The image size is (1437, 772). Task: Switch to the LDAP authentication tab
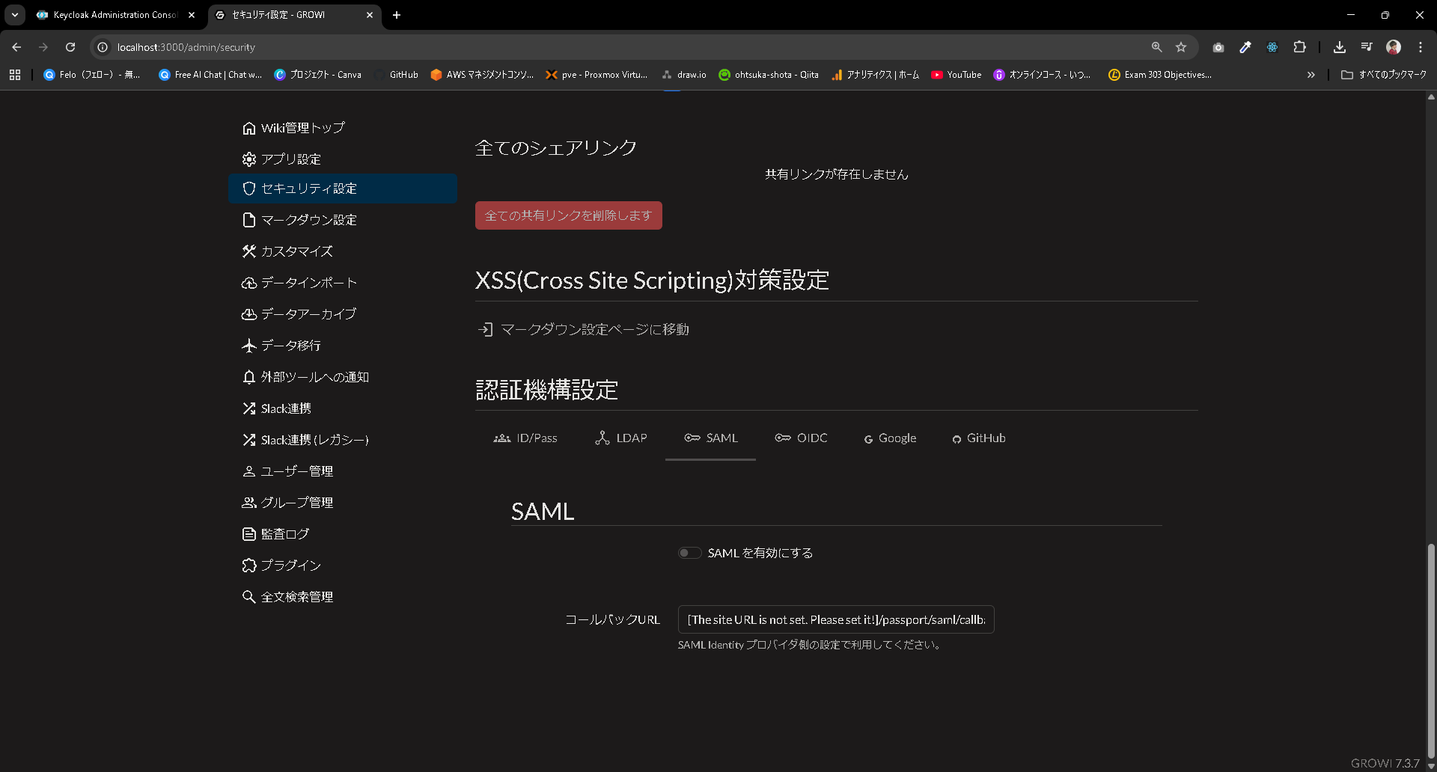(x=621, y=438)
